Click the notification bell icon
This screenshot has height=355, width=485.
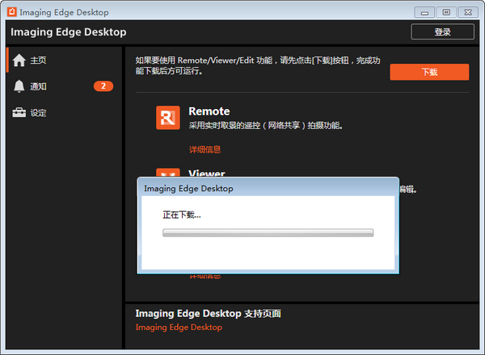click(x=19, y=86)
